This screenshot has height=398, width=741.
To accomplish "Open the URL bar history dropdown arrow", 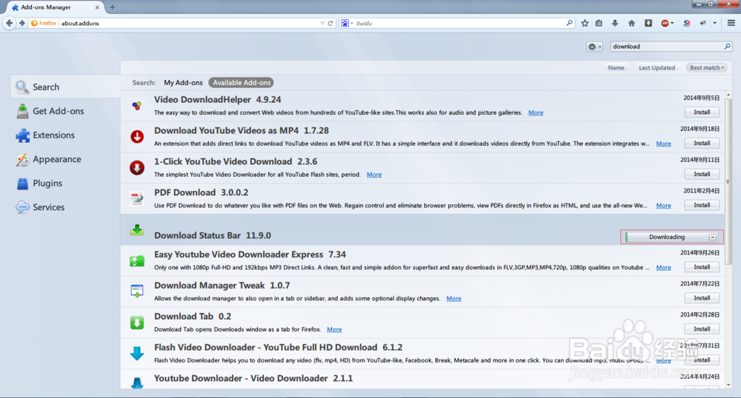I will 322,23.
